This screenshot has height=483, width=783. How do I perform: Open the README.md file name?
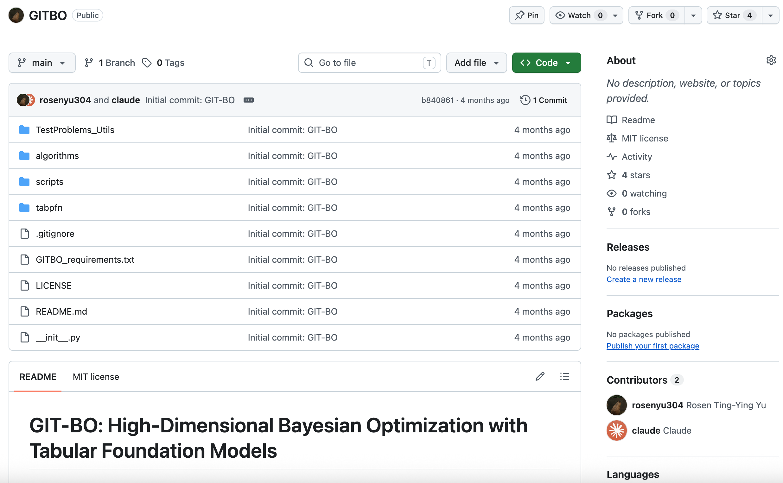(x=61, y=311)
